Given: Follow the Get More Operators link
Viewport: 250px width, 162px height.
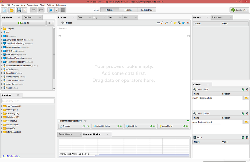Looking at the screenshot, I should point(11,156).
